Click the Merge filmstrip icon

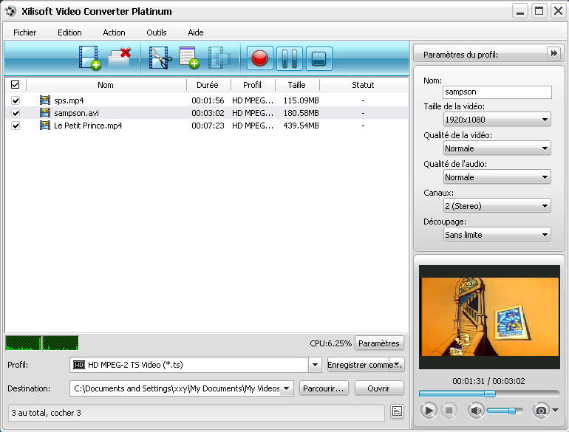coord(219,58)
